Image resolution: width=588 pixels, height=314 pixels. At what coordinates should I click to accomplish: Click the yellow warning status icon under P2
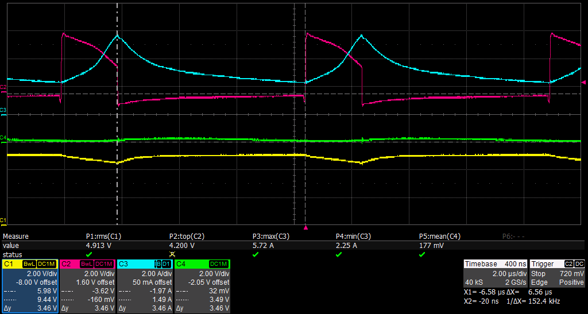pyautogui.click(x=172, y=254)
